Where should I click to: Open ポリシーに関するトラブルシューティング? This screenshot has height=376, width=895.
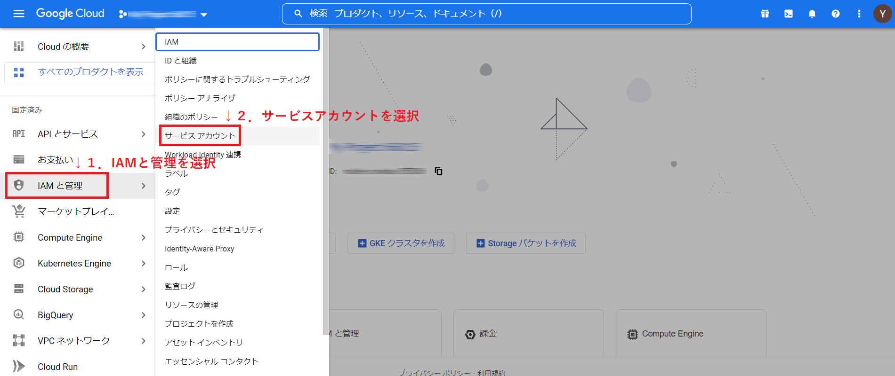coord(237,79)
